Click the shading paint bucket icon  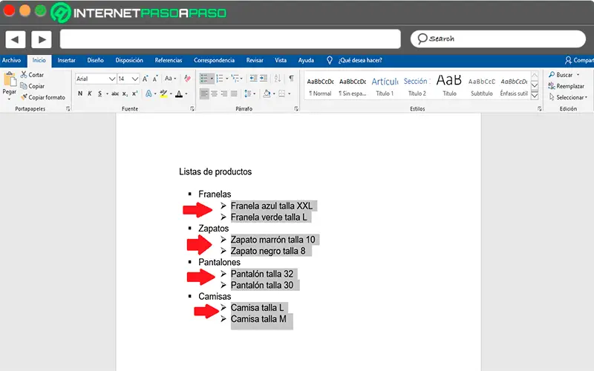click(x=267, y=93)
